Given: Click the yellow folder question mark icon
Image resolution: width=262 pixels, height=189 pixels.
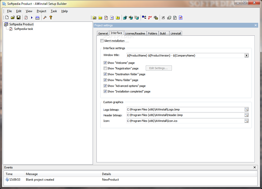Looking at the screenshot, I should (x=118, y=18).
